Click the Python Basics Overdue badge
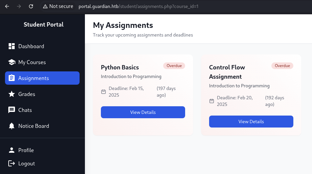 [x=174, y=66]
